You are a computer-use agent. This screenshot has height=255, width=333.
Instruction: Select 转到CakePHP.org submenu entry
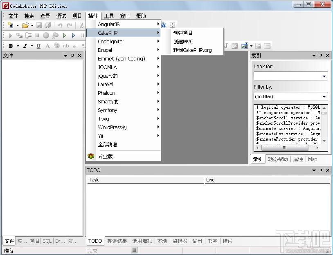192,50
